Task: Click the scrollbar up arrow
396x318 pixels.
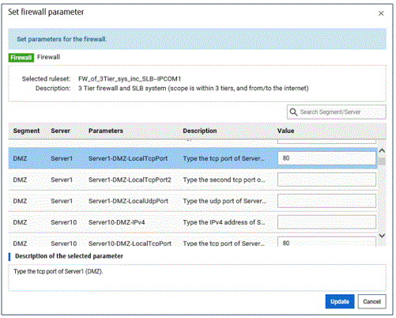Action: 382,151
